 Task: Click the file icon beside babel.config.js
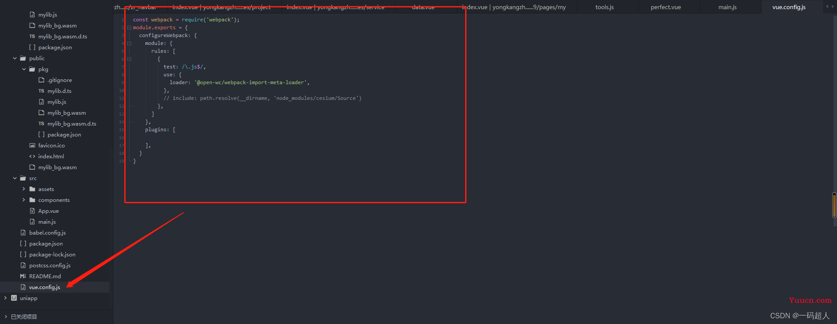(23, 233)
